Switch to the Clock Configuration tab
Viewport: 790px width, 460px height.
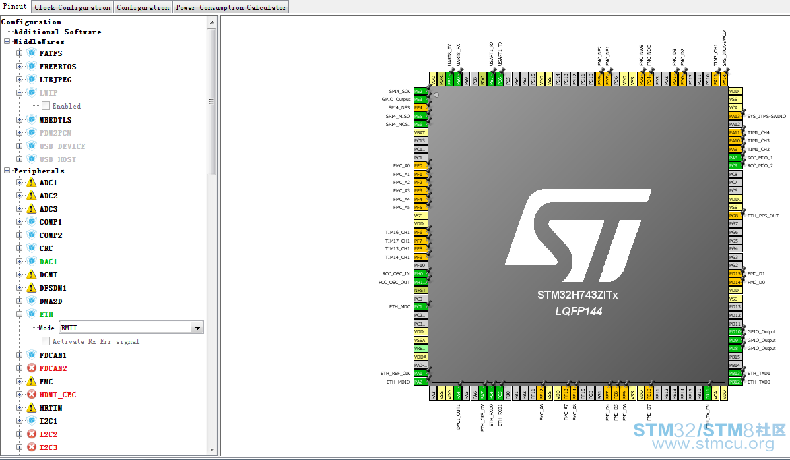click(x=73, y=7)
